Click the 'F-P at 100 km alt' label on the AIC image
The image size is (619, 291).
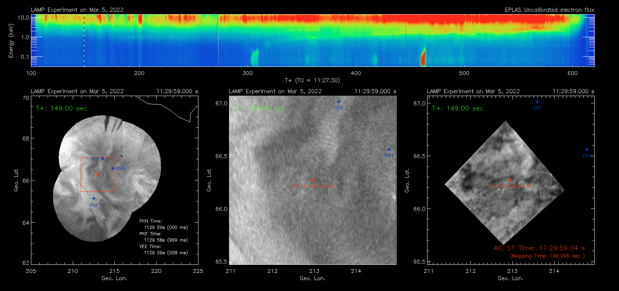(x=510, y=186)
